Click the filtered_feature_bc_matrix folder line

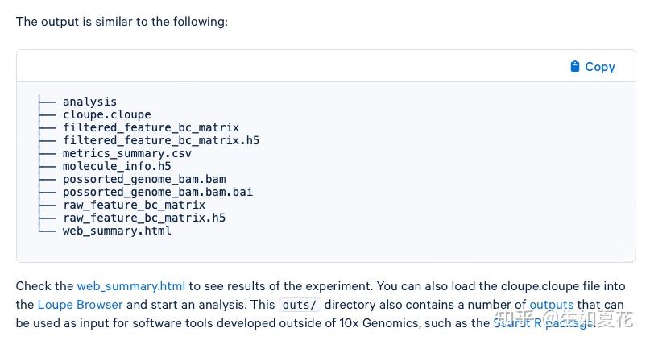151,127
